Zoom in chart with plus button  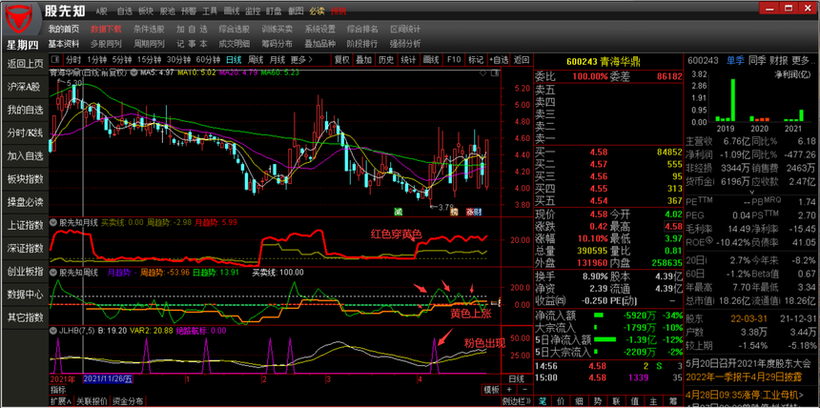[509, 390]
